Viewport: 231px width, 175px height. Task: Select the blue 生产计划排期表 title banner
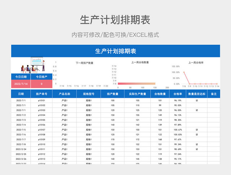click(115, 51)
